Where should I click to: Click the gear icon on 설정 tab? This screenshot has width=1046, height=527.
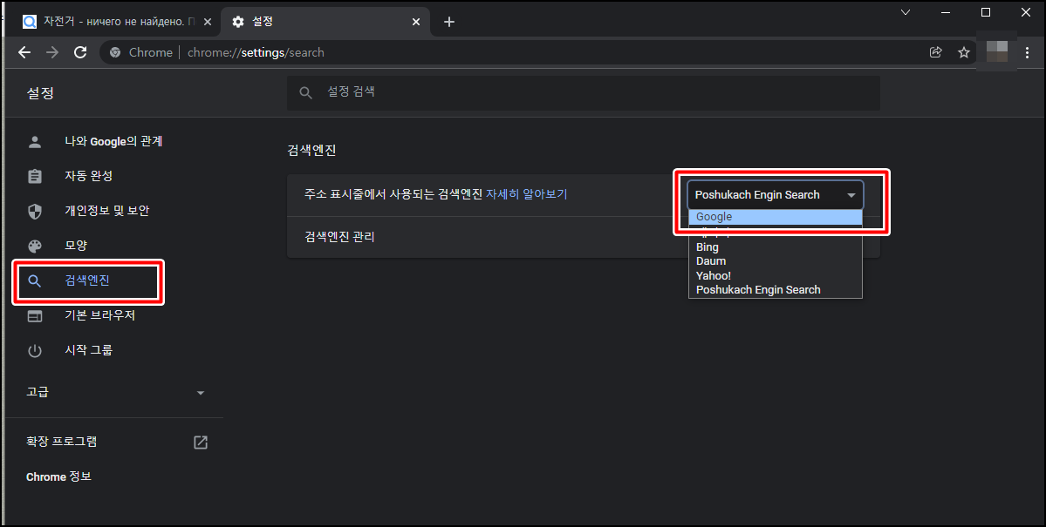tap(238, 22)
